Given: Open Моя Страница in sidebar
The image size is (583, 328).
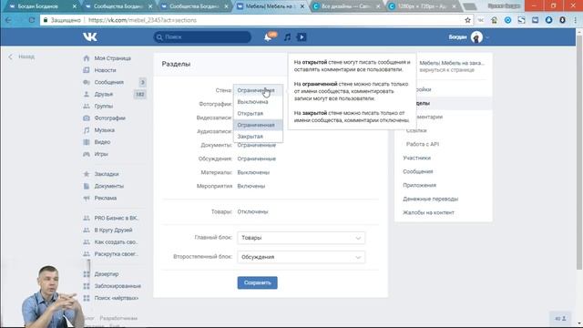Looking at the screenshot, I should (112, 58).
